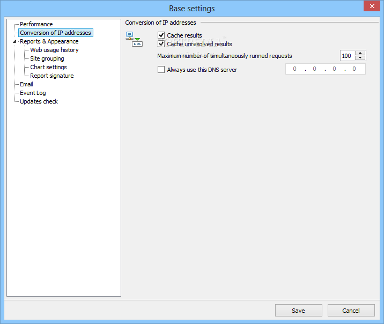
Task: Open Chart settings page
Action: pyautogui.click(x=48, y=67)
